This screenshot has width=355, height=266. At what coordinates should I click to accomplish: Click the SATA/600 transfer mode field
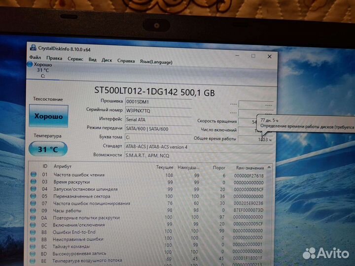[158, 129]
